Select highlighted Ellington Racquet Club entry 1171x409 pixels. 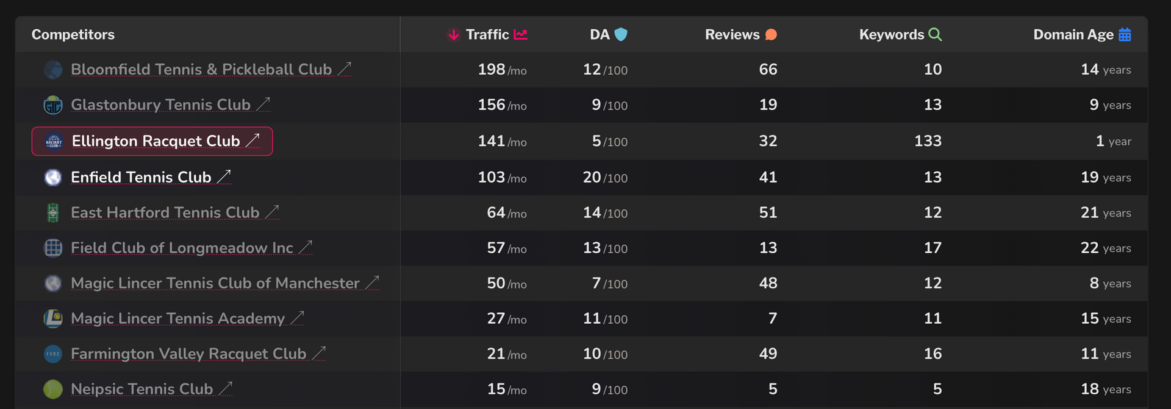156,141
